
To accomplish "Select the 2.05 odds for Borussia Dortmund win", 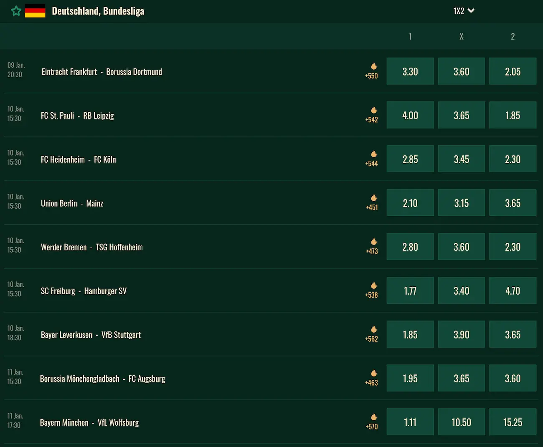I will (513, 71).
